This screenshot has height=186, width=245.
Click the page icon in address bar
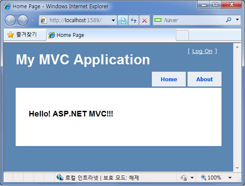(x=44, y=20)
